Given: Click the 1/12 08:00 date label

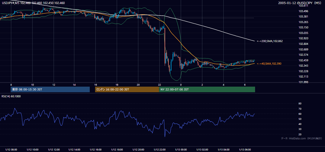Looking at the screenshot, I should [11, 150].
